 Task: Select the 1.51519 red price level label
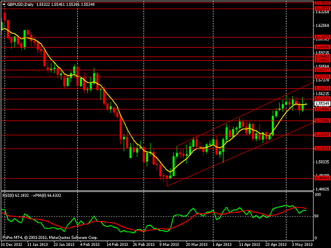pos(322,149)
